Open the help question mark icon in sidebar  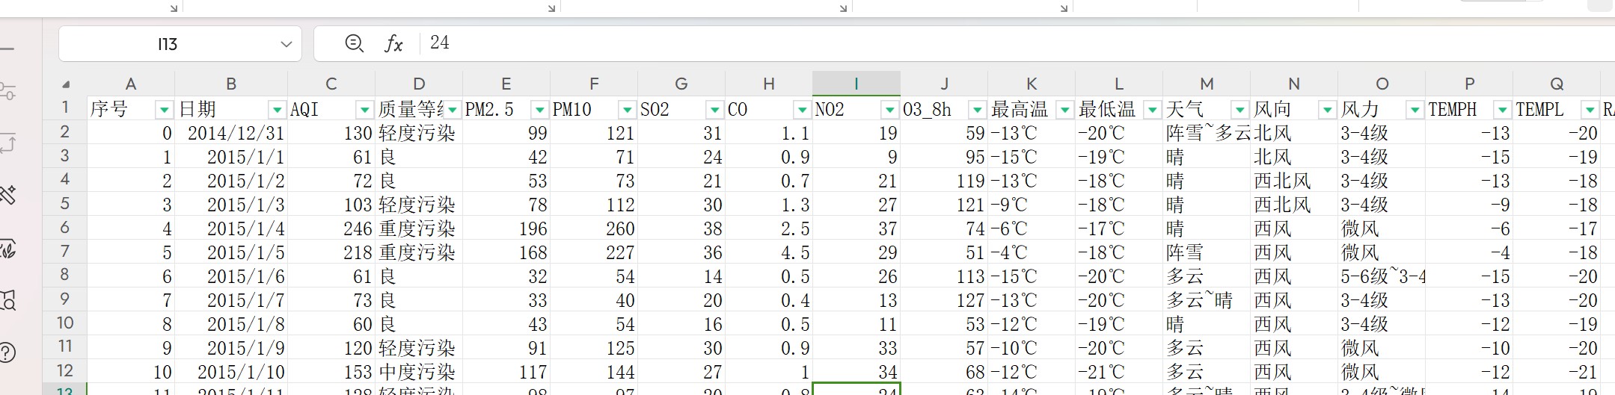(x=7, y=352)
